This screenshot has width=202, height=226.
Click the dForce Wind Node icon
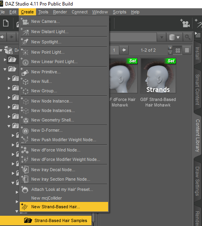pos(25,150)
